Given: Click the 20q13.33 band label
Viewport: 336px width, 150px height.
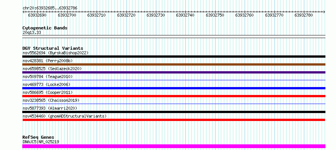Looking at the screenshot, I should point(32,33).
